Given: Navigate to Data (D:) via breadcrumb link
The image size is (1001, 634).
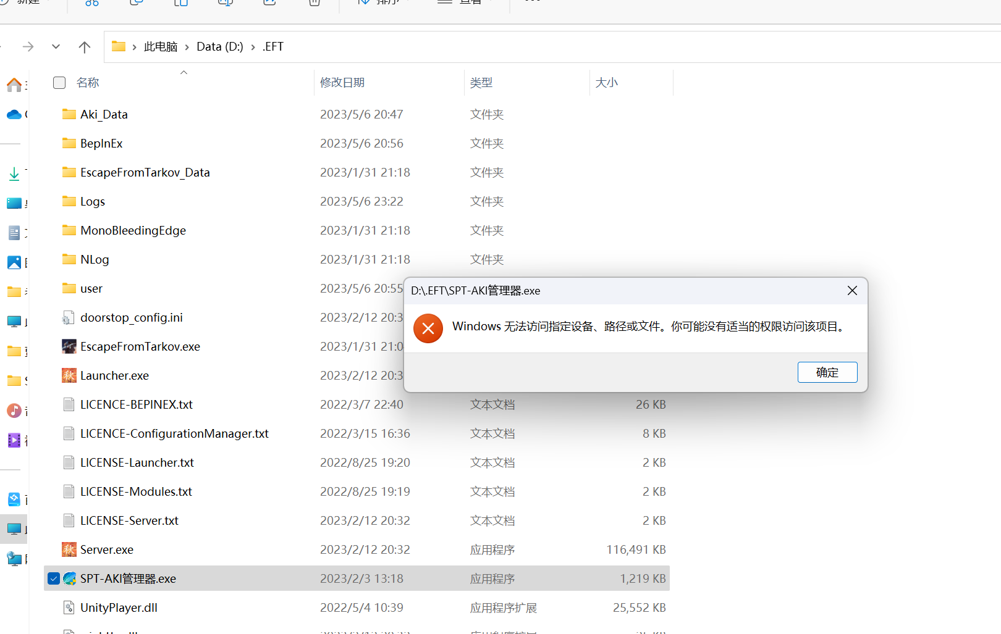Looking at the screenshot, I should pos(220,46).
